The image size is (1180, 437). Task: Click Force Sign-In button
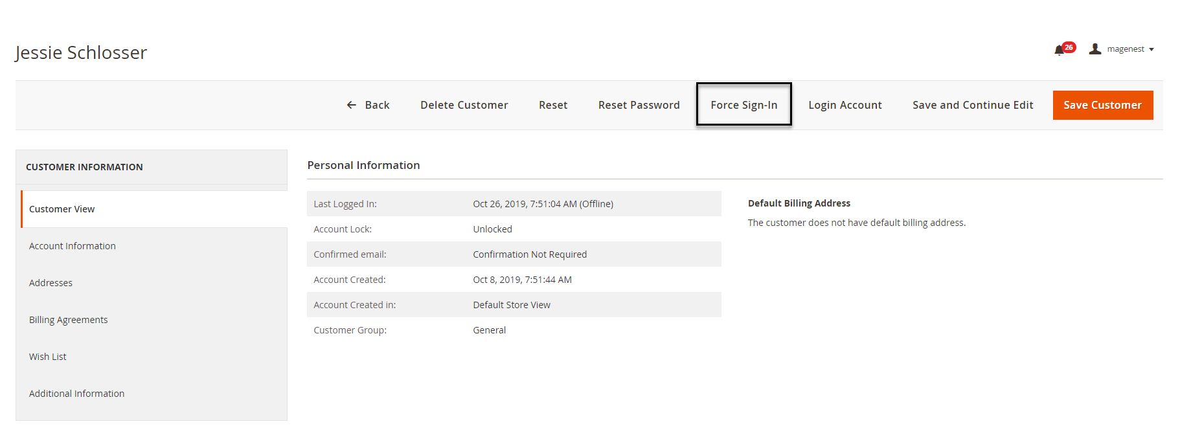click(744, 104)
